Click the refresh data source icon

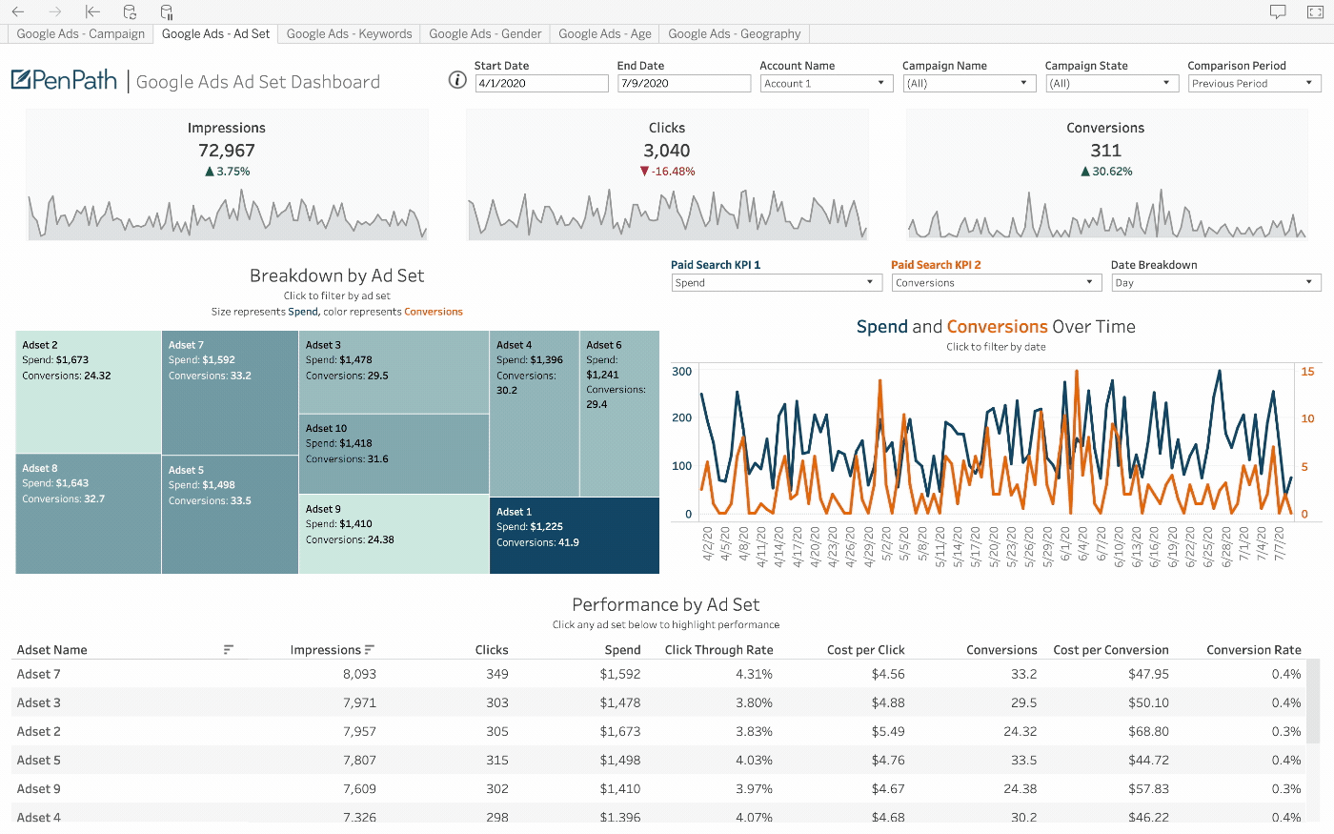click(x=130, y=11)
